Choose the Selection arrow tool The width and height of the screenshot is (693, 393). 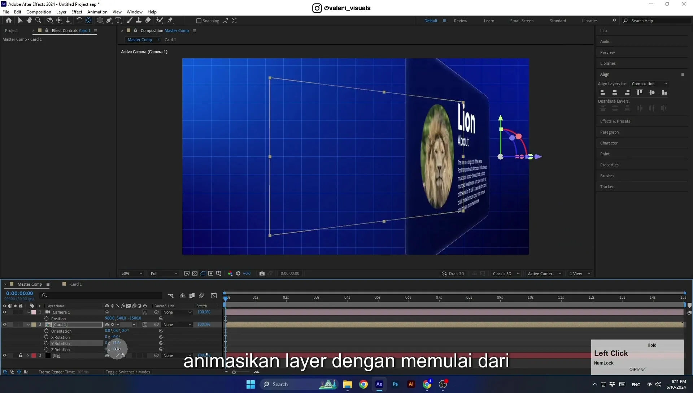click(20, 21)
